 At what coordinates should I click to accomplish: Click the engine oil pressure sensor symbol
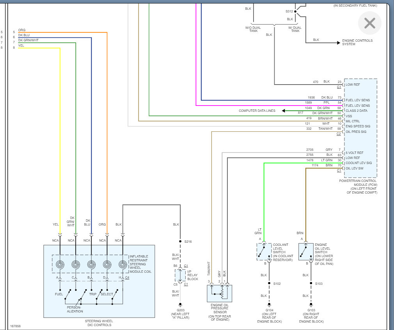[x=219, y=293]
